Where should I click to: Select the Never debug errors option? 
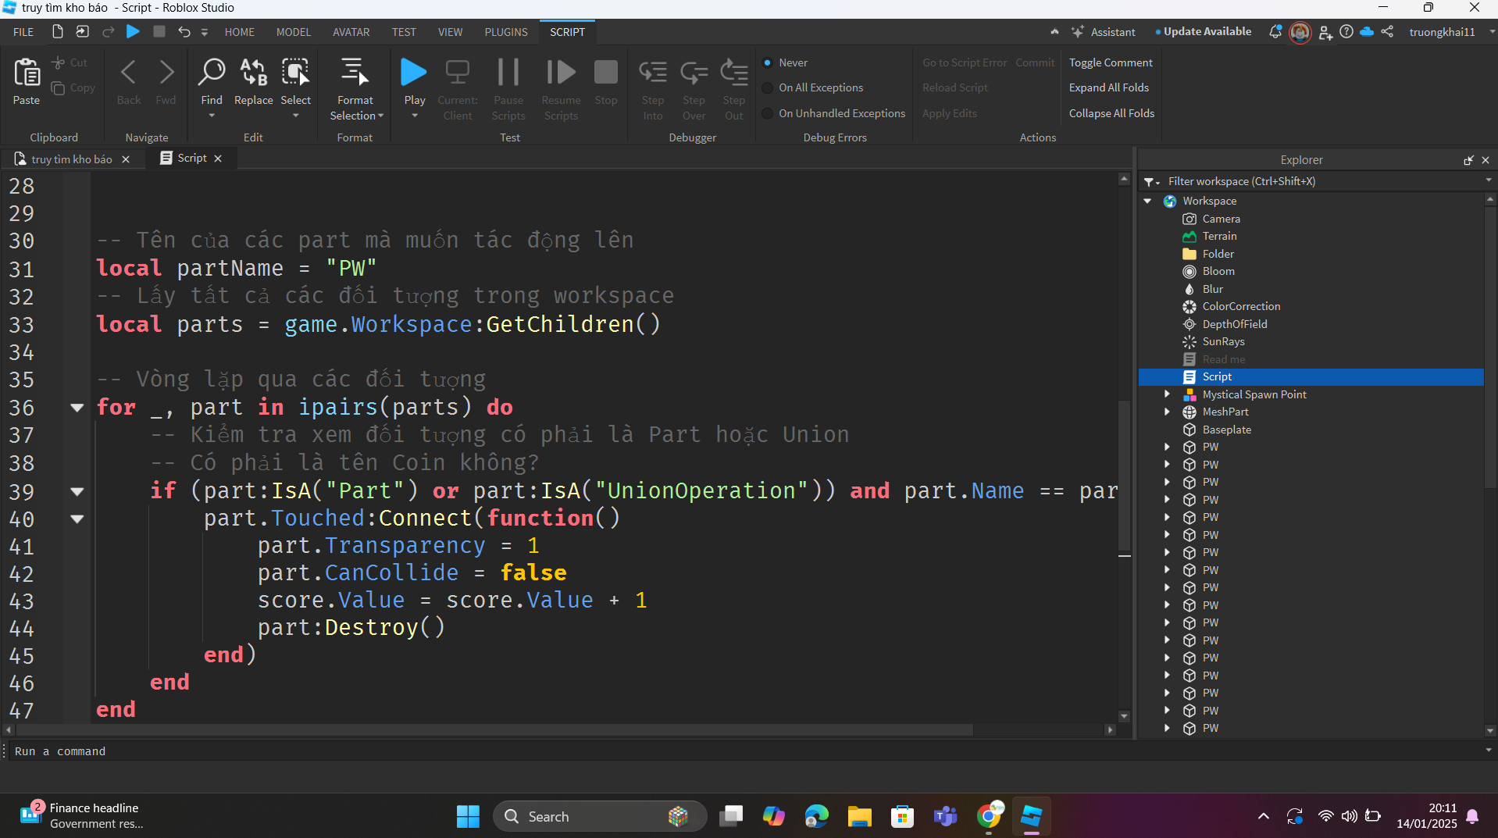click(768, 62)
